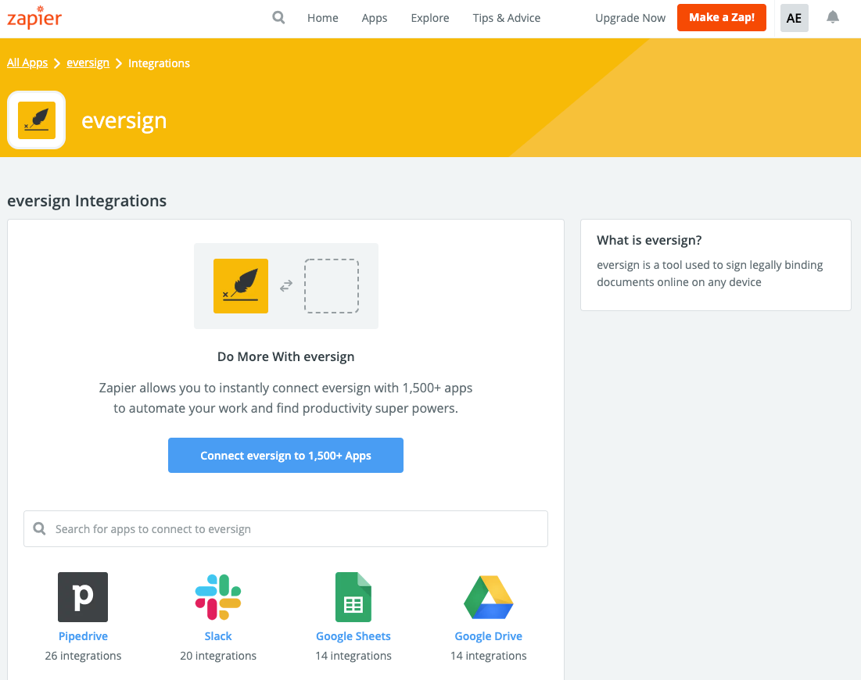
Task: Go to Home in the navigation
Action: 323,18
